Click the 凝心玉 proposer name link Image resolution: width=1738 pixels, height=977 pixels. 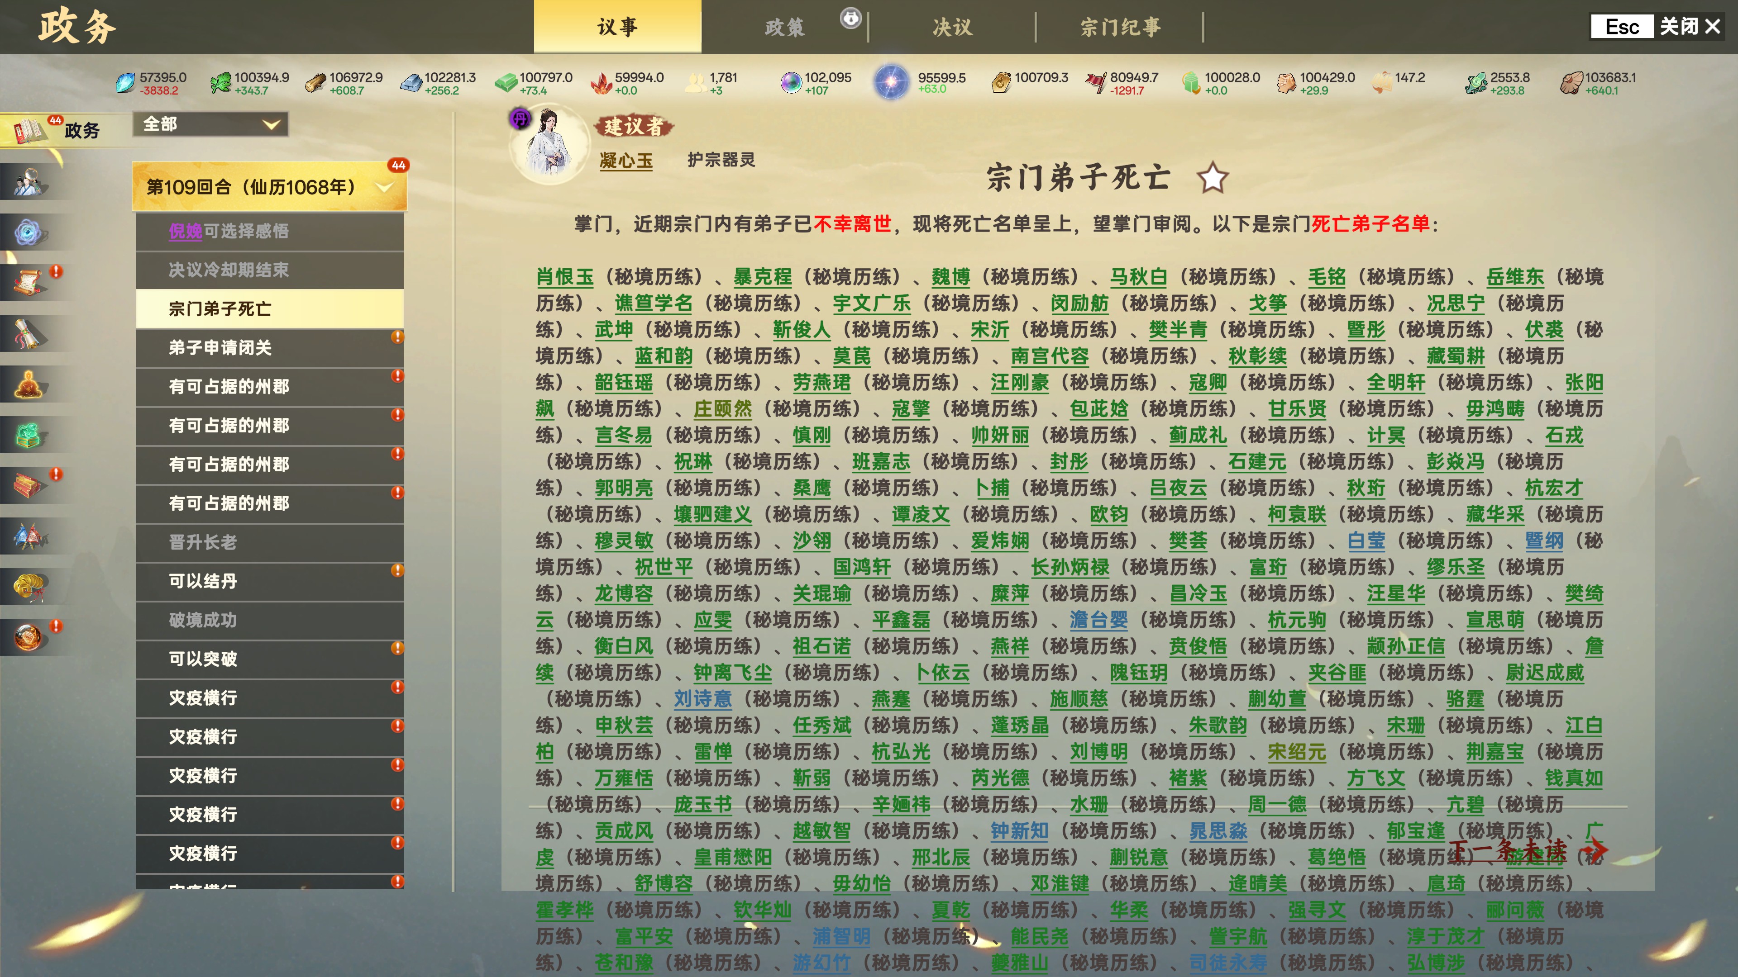625,161
